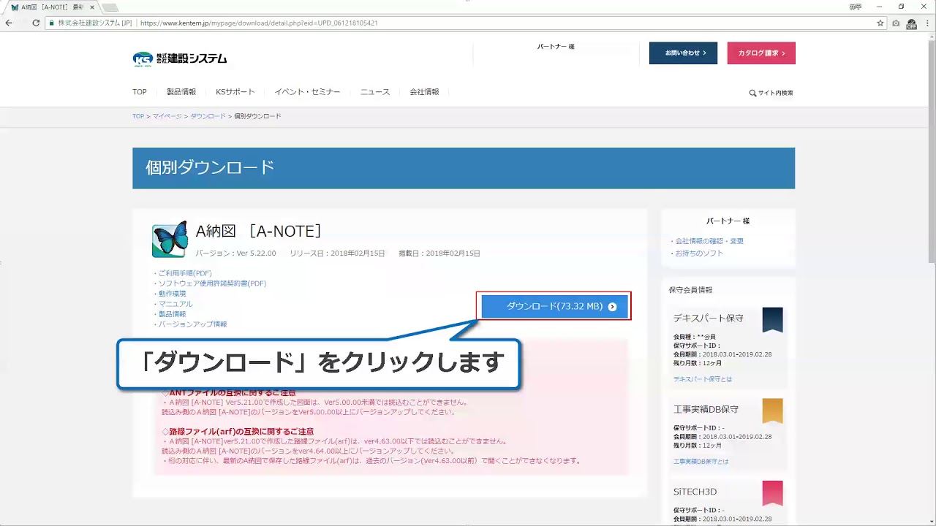Open the イベント・セミナー navigation item

point(307,92)
